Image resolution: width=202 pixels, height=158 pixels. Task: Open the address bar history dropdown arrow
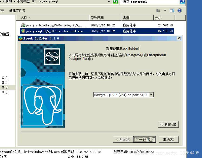(109, 2)
